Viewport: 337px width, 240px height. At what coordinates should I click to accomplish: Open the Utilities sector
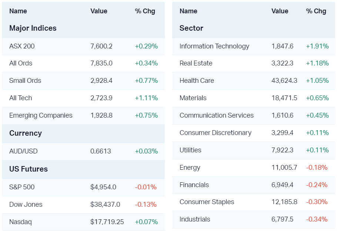coord(190,150)
